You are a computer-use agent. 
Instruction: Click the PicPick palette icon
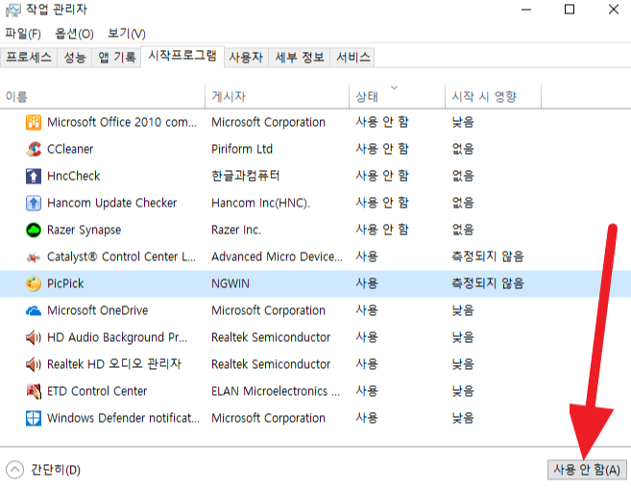[x=34, y=283]
